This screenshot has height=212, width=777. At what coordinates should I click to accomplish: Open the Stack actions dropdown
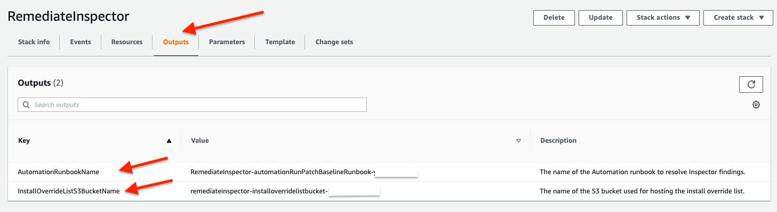point(662,18)
